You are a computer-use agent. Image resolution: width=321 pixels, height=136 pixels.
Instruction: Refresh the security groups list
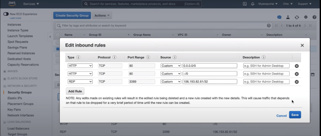[297, 18]
